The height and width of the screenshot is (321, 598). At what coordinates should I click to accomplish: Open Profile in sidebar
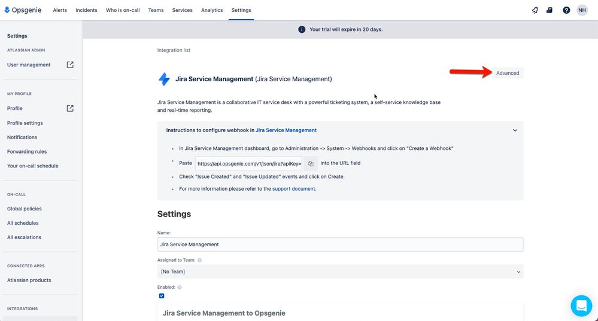tap(14, 108)
